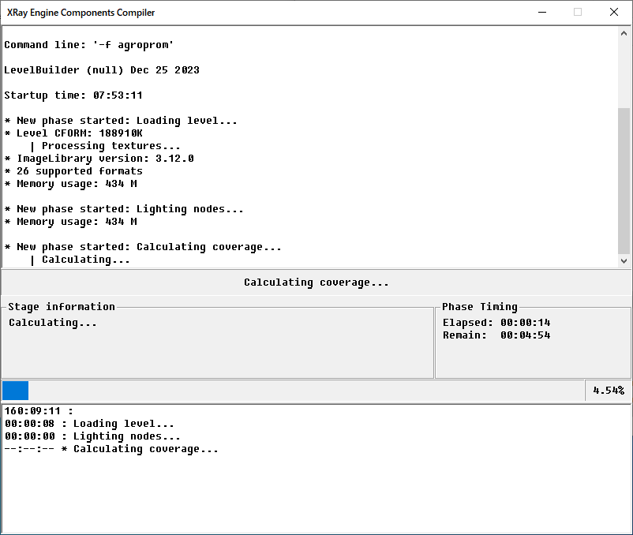Minimize the compiler window
Screen dimensions: 633x535
coord(541,13)
